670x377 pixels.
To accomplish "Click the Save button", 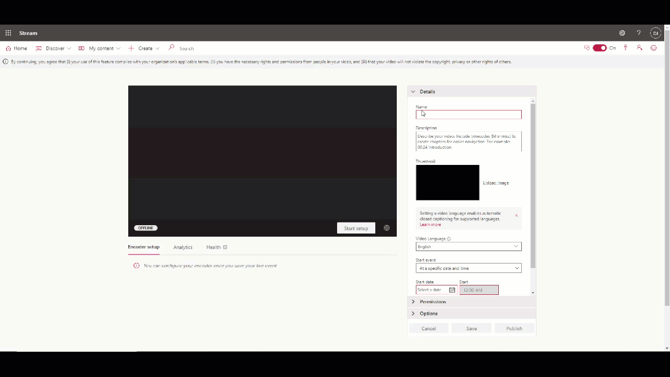I will 472,328.
